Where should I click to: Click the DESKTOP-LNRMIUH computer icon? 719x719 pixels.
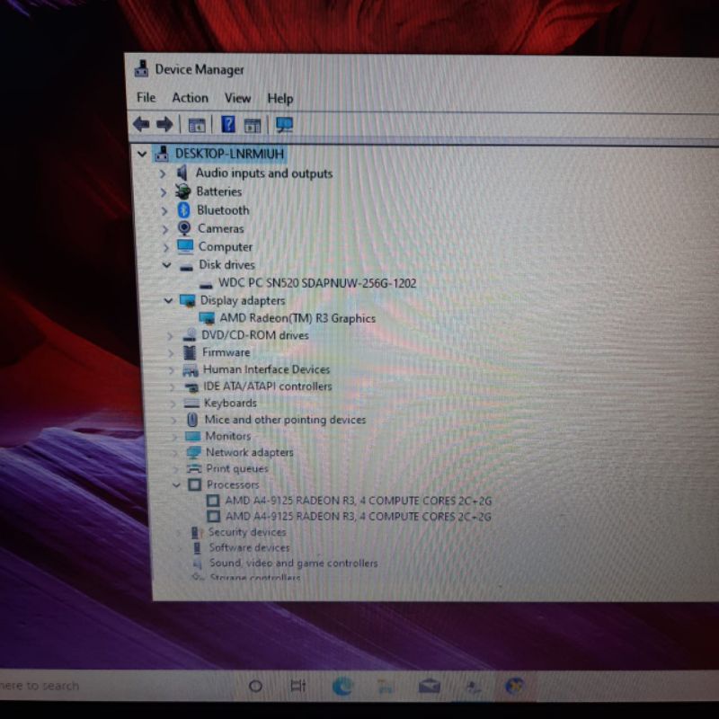click(162, 154)
